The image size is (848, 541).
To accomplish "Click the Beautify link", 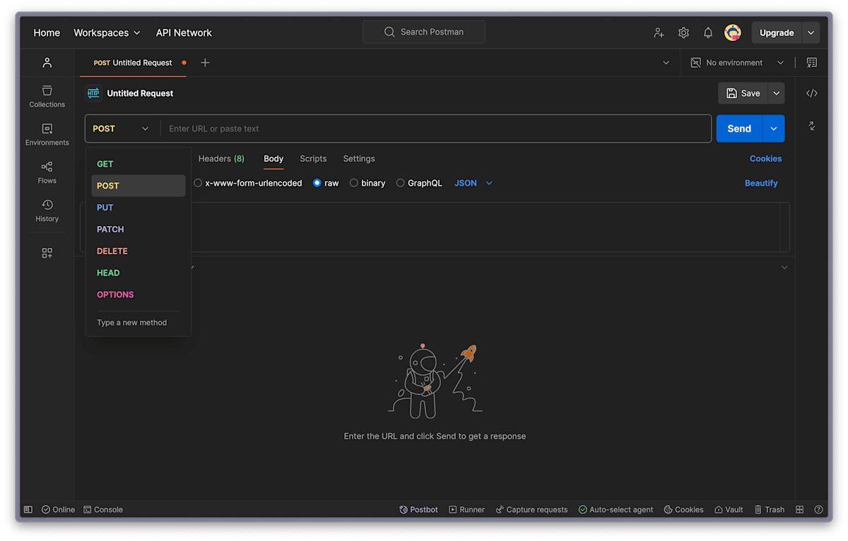I will pos(761,183).
